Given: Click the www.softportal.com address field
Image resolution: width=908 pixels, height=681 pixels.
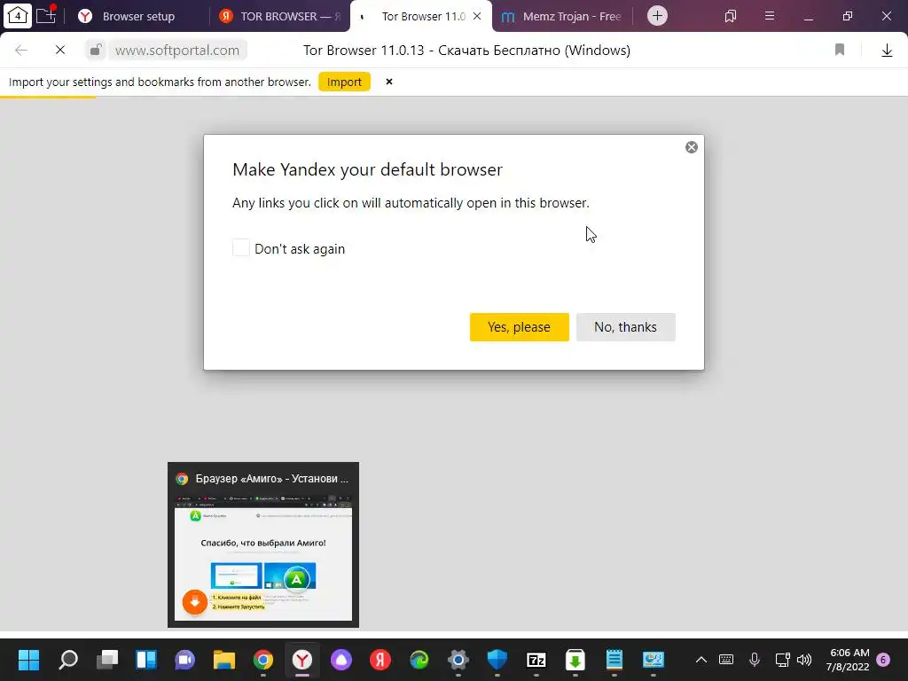Looking at the screenshot, I should pyautogui.click(x=177, y=51).
